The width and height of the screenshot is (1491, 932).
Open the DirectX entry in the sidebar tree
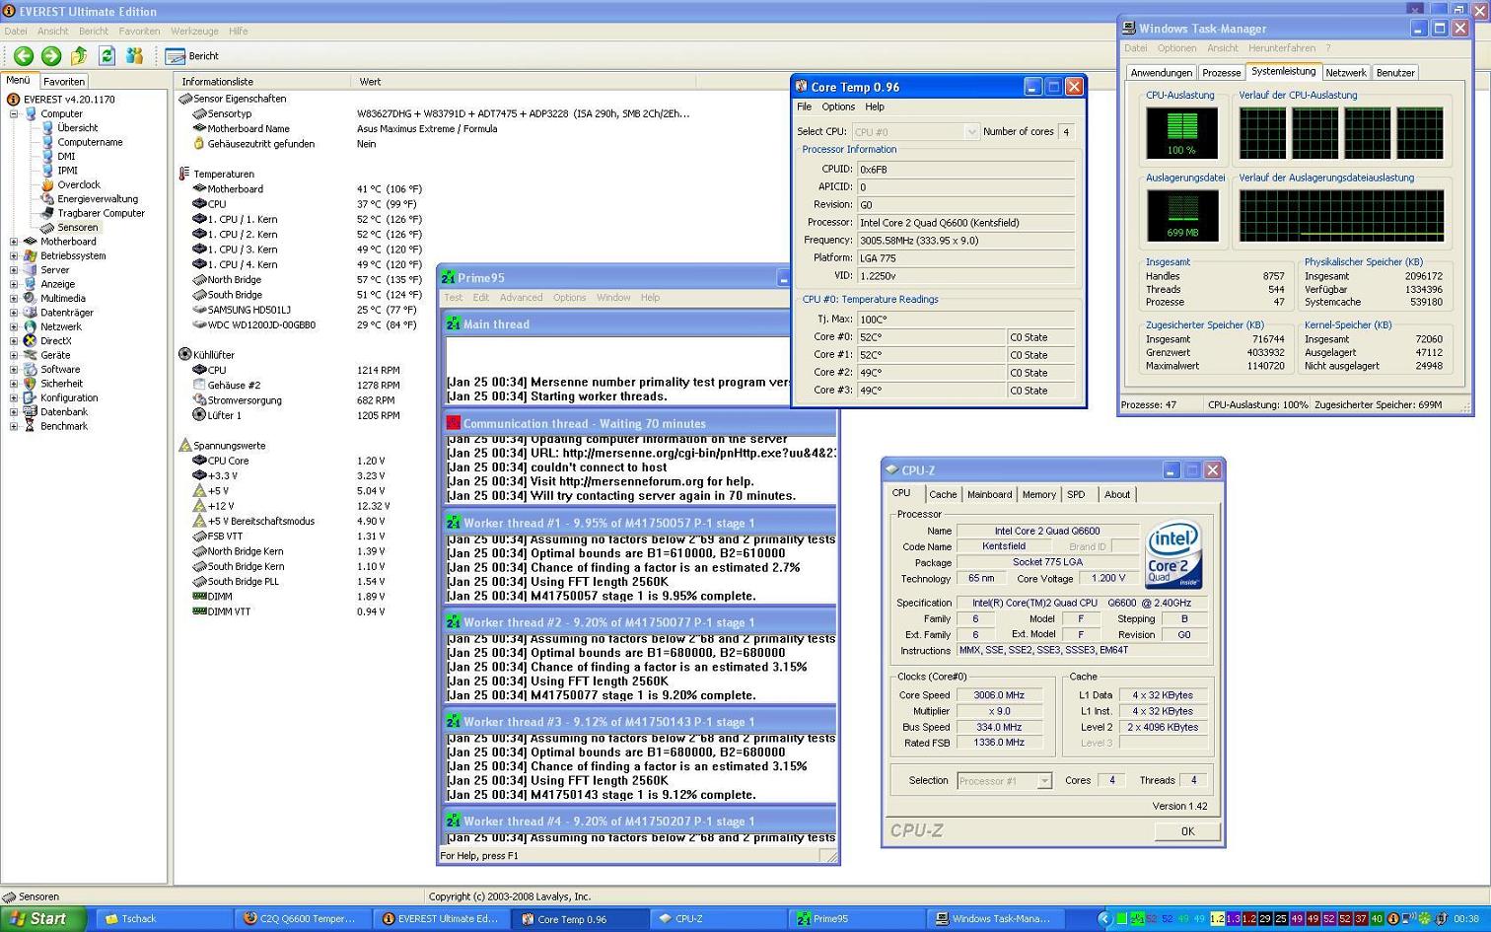(x=55, y=341)
